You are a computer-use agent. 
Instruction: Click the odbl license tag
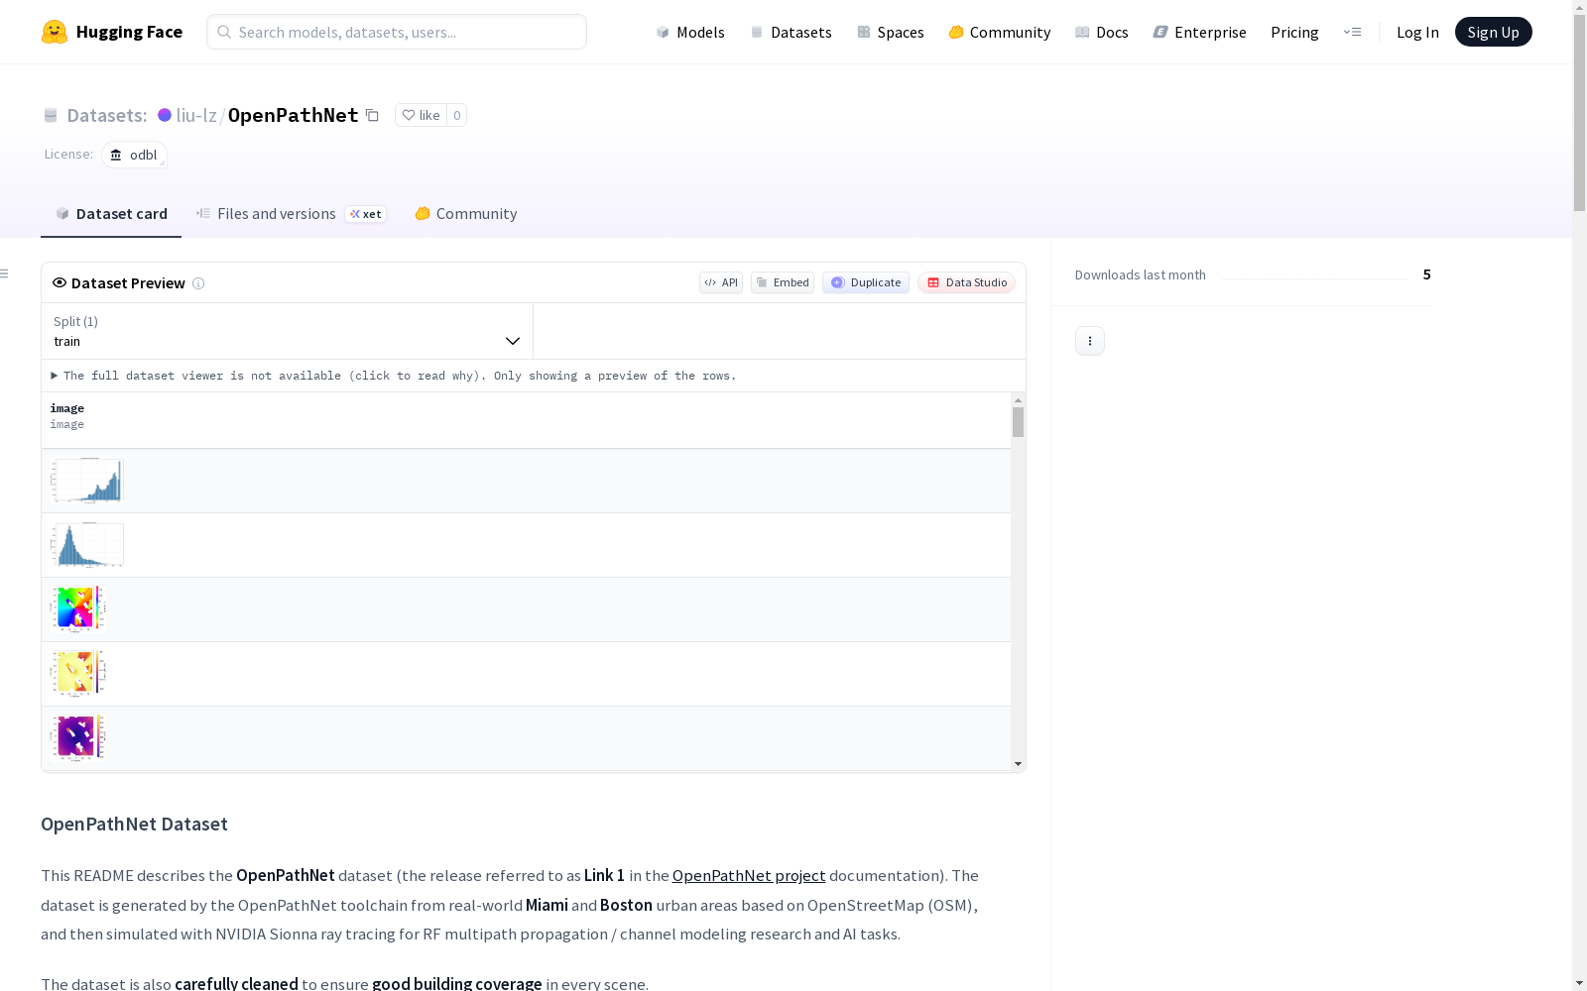click(x=134, y=155)
